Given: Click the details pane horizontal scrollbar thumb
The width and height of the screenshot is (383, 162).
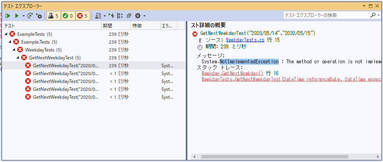Looking at the screenshot, I should [274, 156].
